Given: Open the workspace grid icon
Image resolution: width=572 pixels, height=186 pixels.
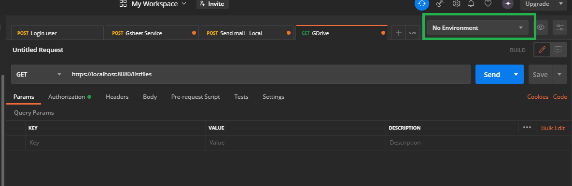Looking at the screenshot, I should [123, 4].
